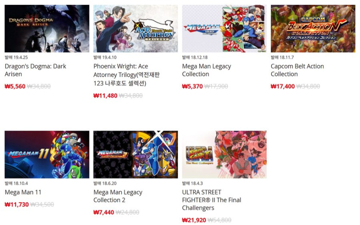Screen dimensions: 360x225
Task: Click the Mega Man Legacy Collection 2 title
Action: (118, 196)
